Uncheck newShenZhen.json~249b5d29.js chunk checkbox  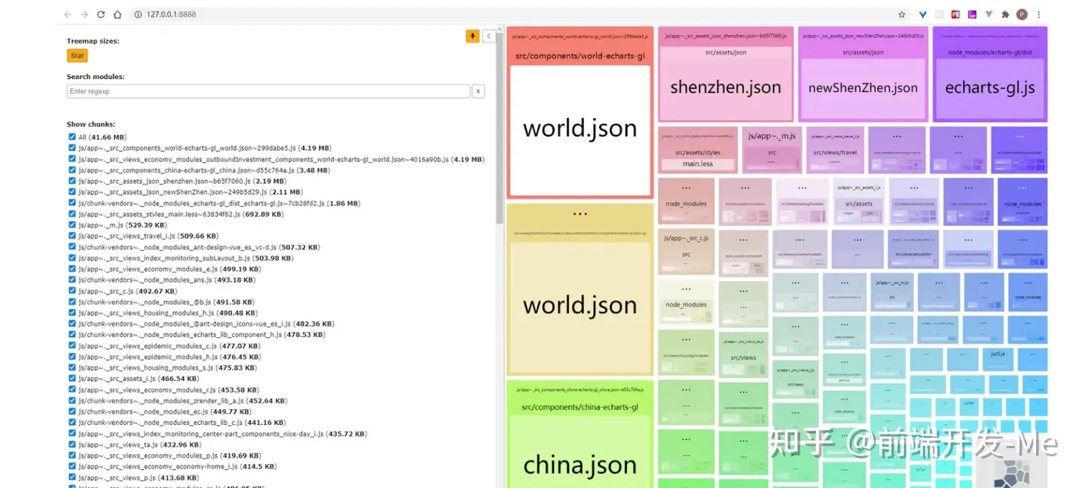pyautogui.click(x=72, y=192)
